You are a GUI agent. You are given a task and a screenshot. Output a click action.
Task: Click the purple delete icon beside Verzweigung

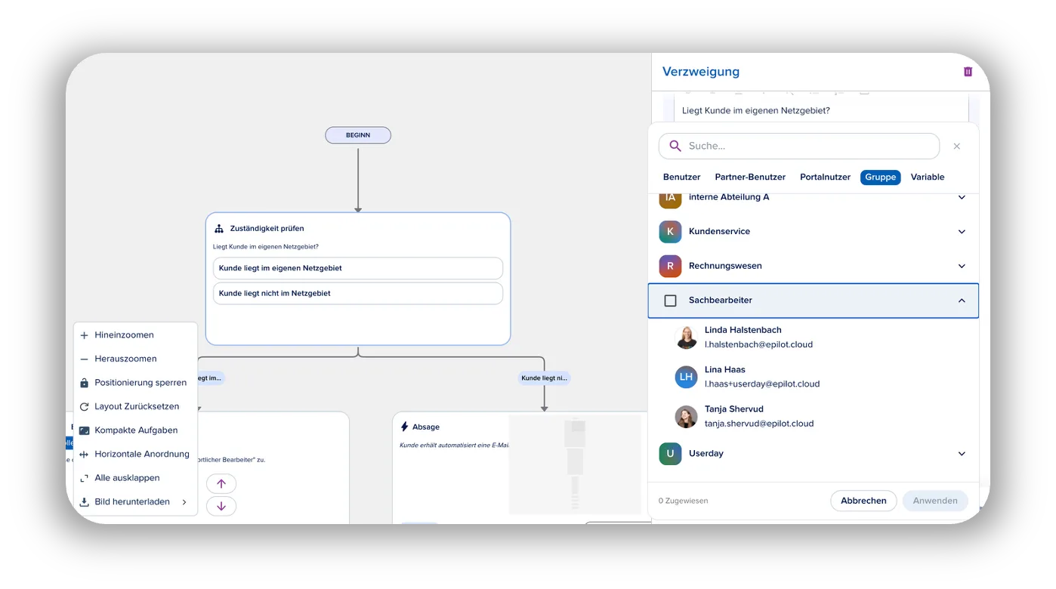pyautogui.click(x=968, y=72)
